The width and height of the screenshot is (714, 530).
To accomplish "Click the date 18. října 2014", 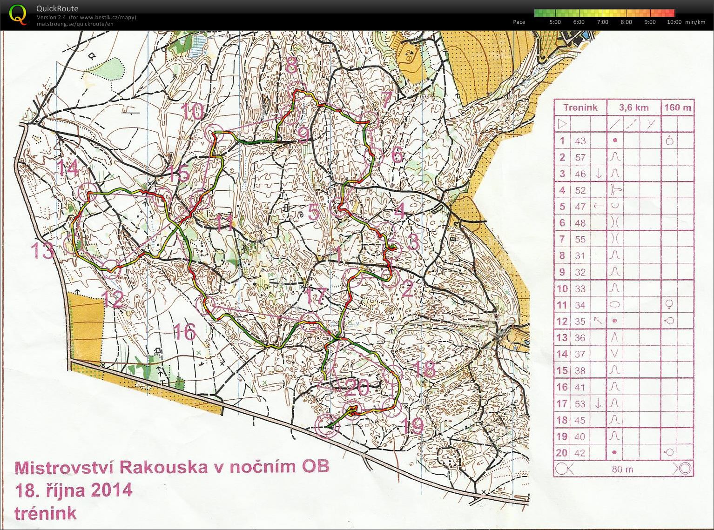I will [x=74, y=490].
